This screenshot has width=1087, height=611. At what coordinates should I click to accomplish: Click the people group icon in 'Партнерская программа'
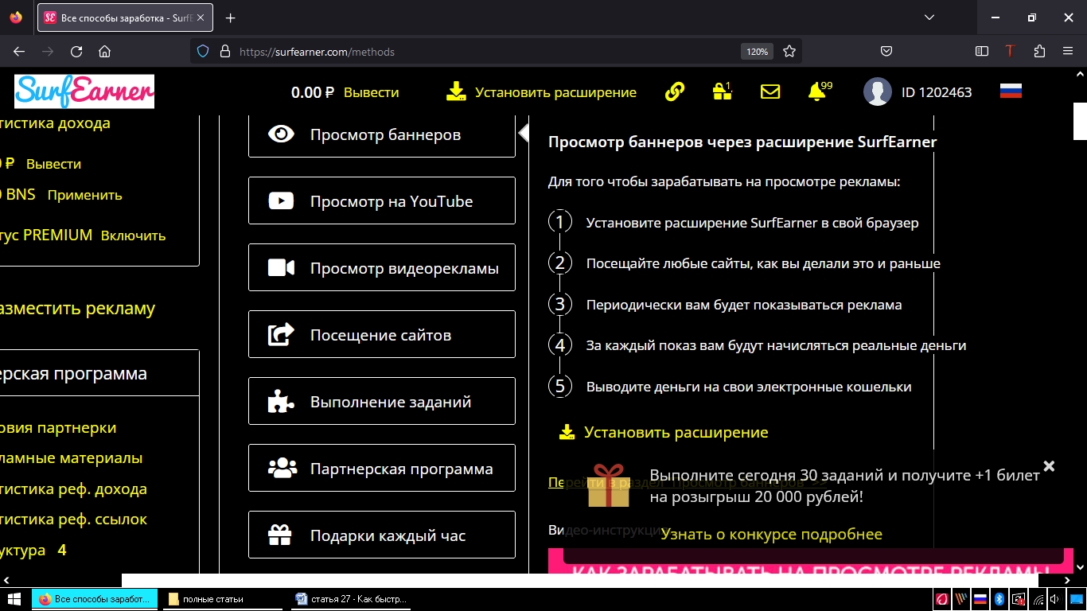[x=282, y=469]
